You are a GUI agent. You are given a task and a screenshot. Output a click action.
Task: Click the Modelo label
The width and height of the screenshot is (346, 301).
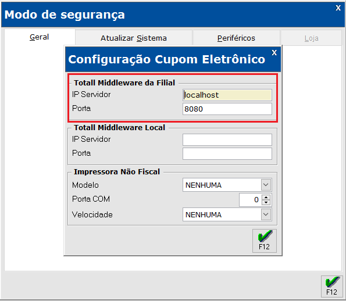[85, 185]
